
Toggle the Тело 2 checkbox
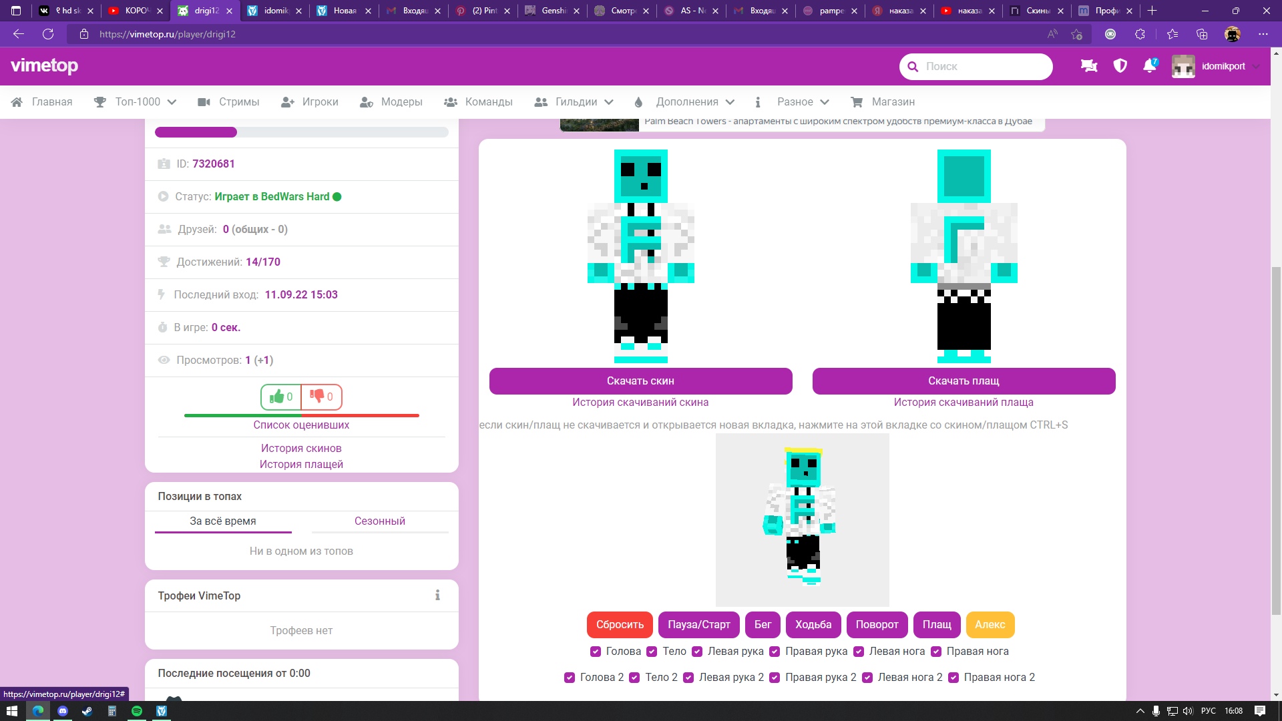click(634, 678)
